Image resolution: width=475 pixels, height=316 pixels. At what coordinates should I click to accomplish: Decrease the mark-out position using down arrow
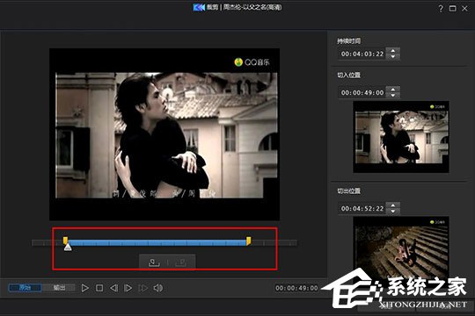[x=393, y=211]
